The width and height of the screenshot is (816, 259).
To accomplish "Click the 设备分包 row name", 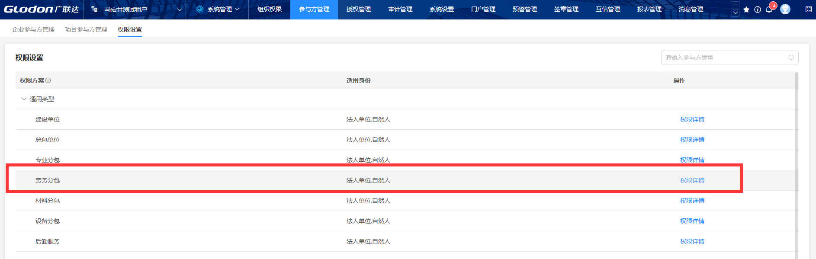I will click(x=48, y=221).
